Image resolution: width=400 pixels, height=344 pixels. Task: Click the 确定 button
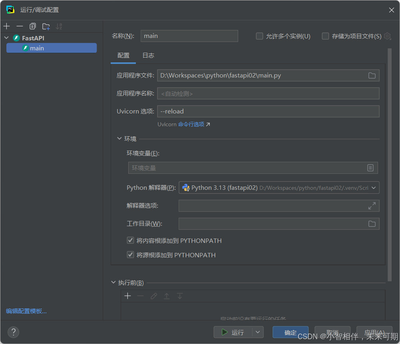[290, 332]
